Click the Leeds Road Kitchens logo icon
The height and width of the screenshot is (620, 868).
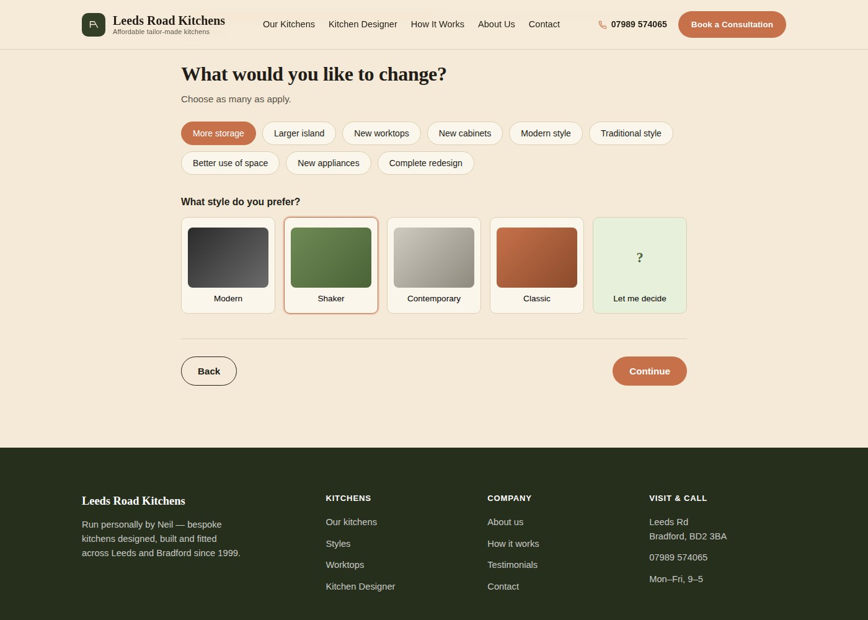pyautogui.click(x=94, y=25)
